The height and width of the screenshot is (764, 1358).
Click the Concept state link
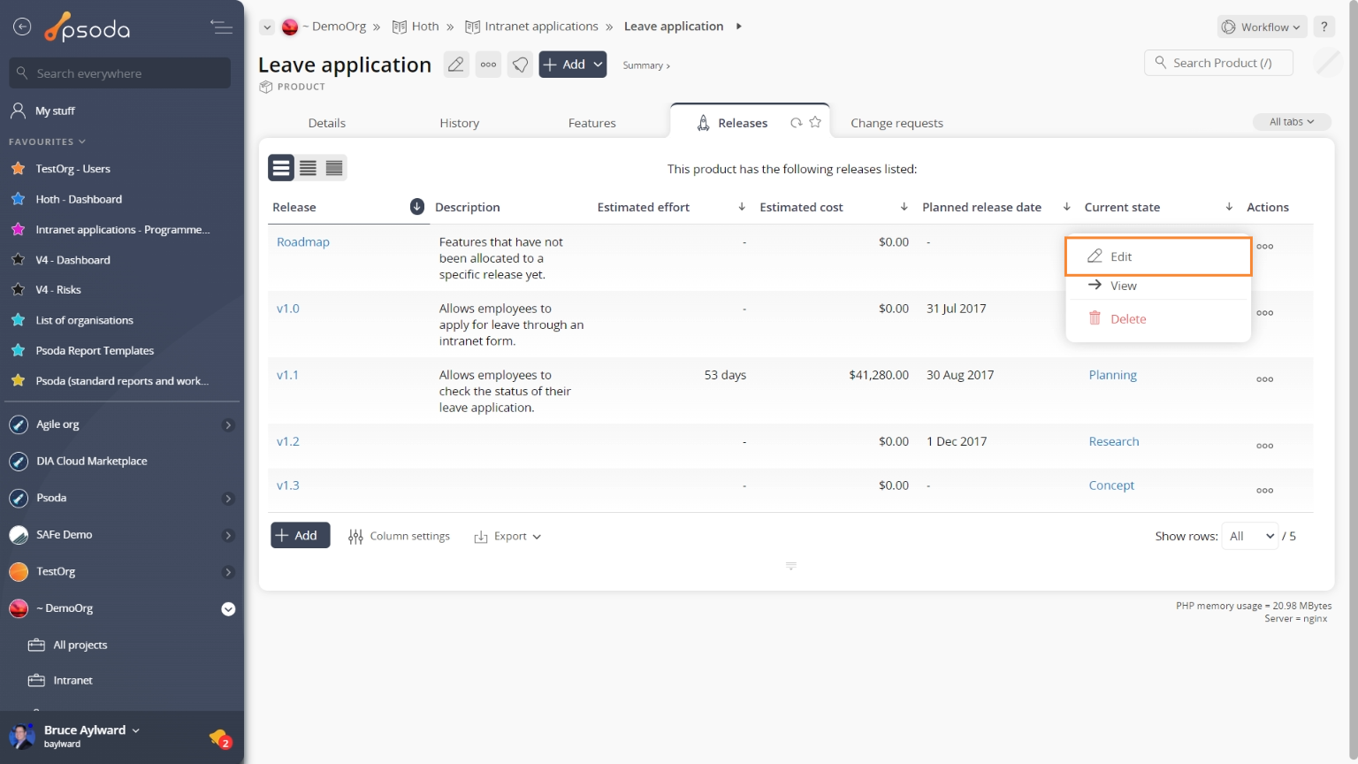click(1111, 485)
